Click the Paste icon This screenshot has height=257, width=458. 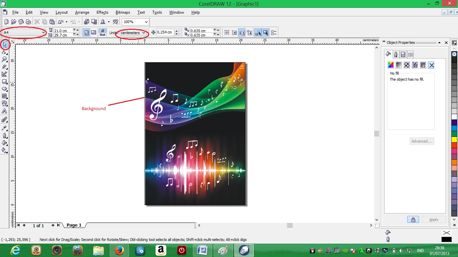[52, 22]
